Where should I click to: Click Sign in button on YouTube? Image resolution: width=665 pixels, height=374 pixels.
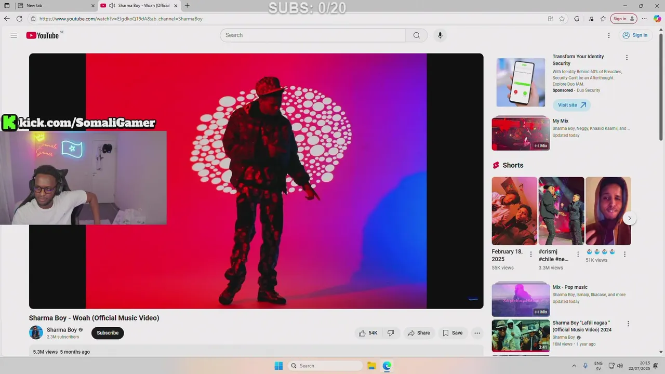click(x=635, y=35)
